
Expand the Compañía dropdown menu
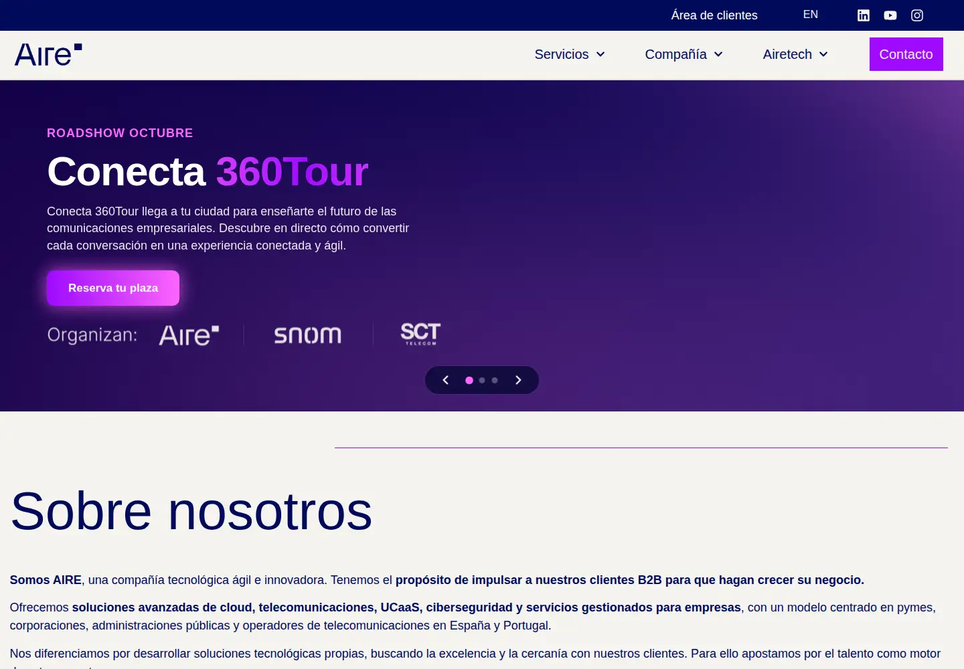(684, 54)
